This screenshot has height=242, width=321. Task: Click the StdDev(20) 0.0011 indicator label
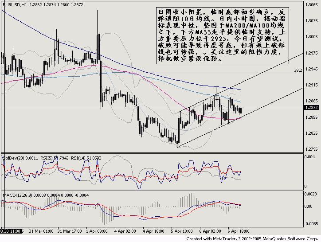(20, 158)
